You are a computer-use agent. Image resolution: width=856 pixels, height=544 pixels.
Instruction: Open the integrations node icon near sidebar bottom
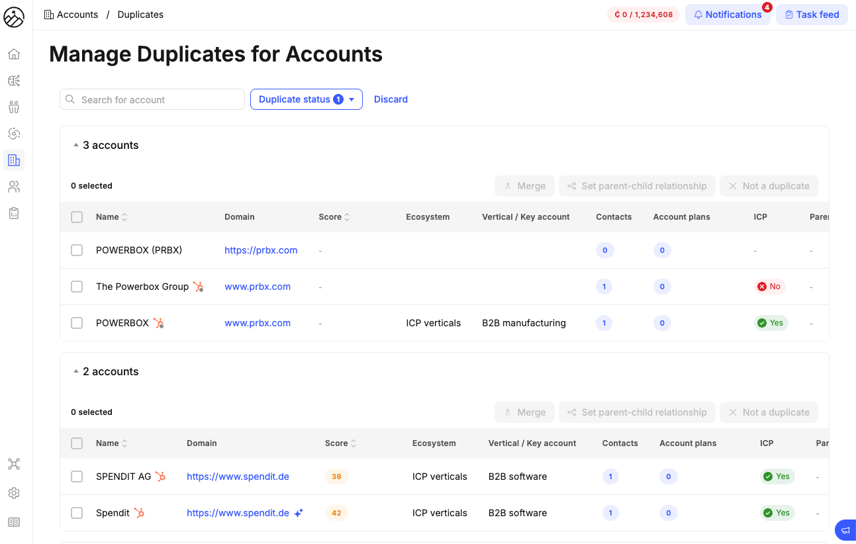[x=13, y=464]
